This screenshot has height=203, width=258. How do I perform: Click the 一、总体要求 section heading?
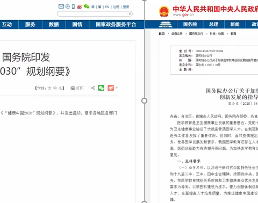[189, 161]
